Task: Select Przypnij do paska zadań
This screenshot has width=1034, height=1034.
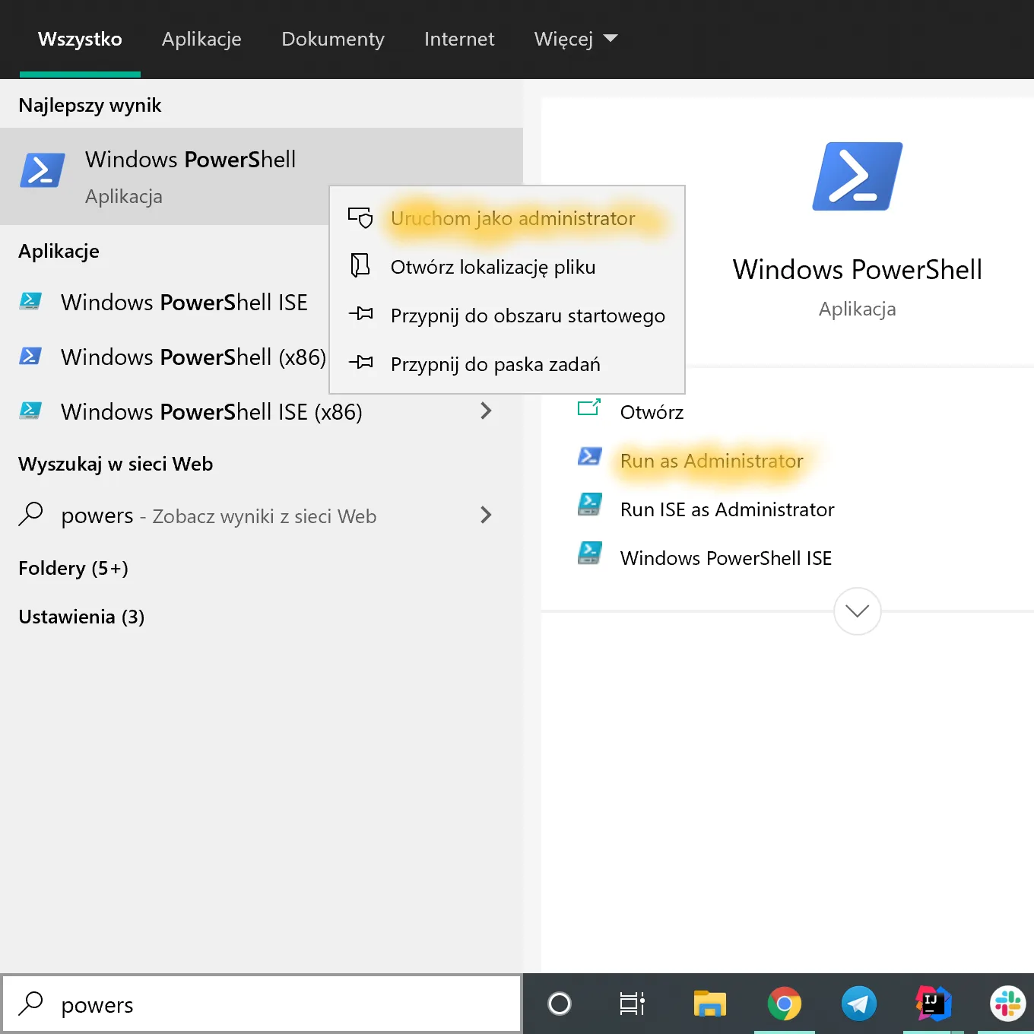Action: click(507, 364)
